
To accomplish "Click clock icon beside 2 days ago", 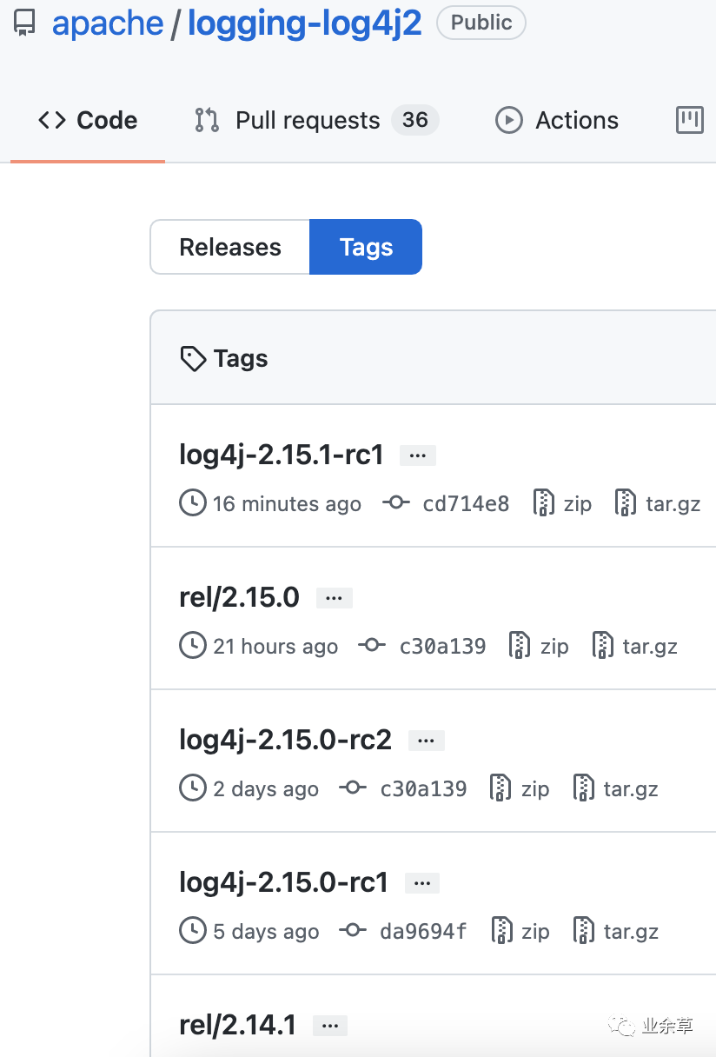I will 193,788.
